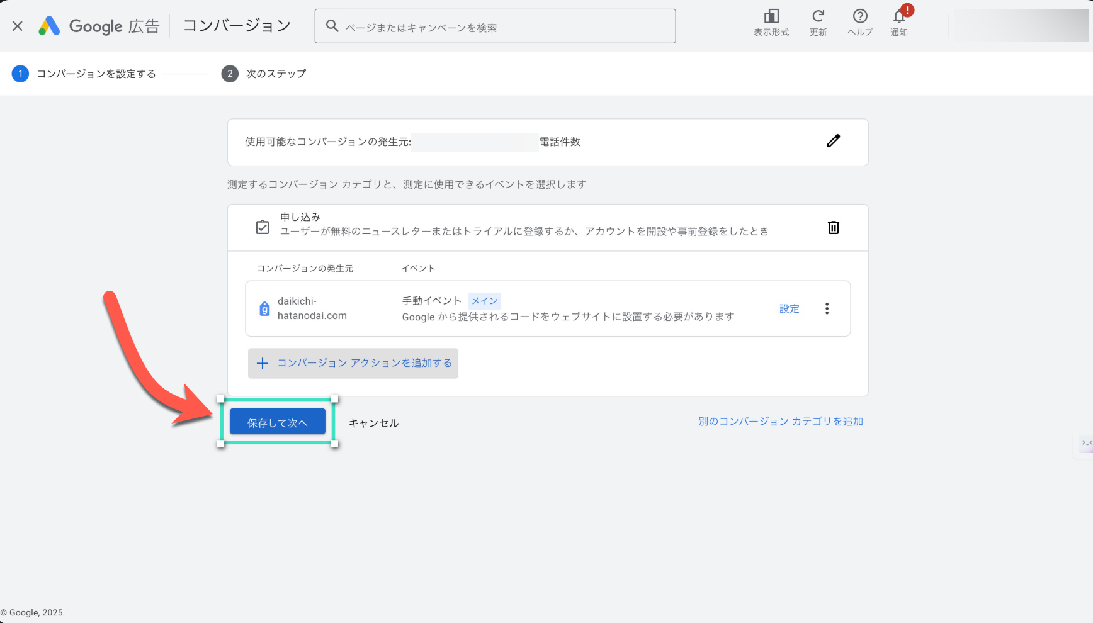Image resolution: width=1093 pixels, height=623 pixels.
Task: Click the 設定 link for manual event
Action: (x=789, y=309)
